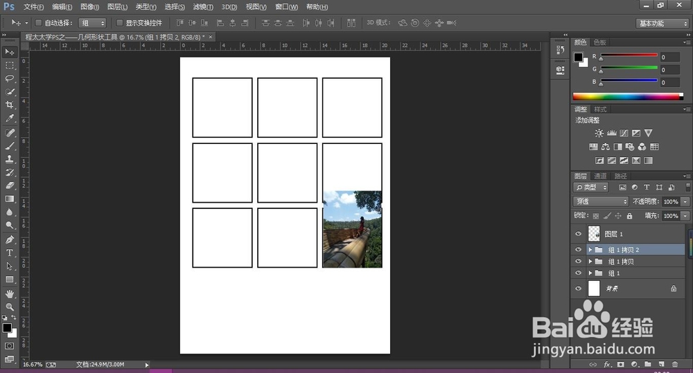Hide the 图层 1 layer
Viewport: 693px width, 373px height.
(x=578, y=234)
